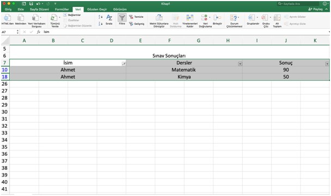Screen dimensions: 331x196
Task: Select column K header
Action: [x=315, y=40]
